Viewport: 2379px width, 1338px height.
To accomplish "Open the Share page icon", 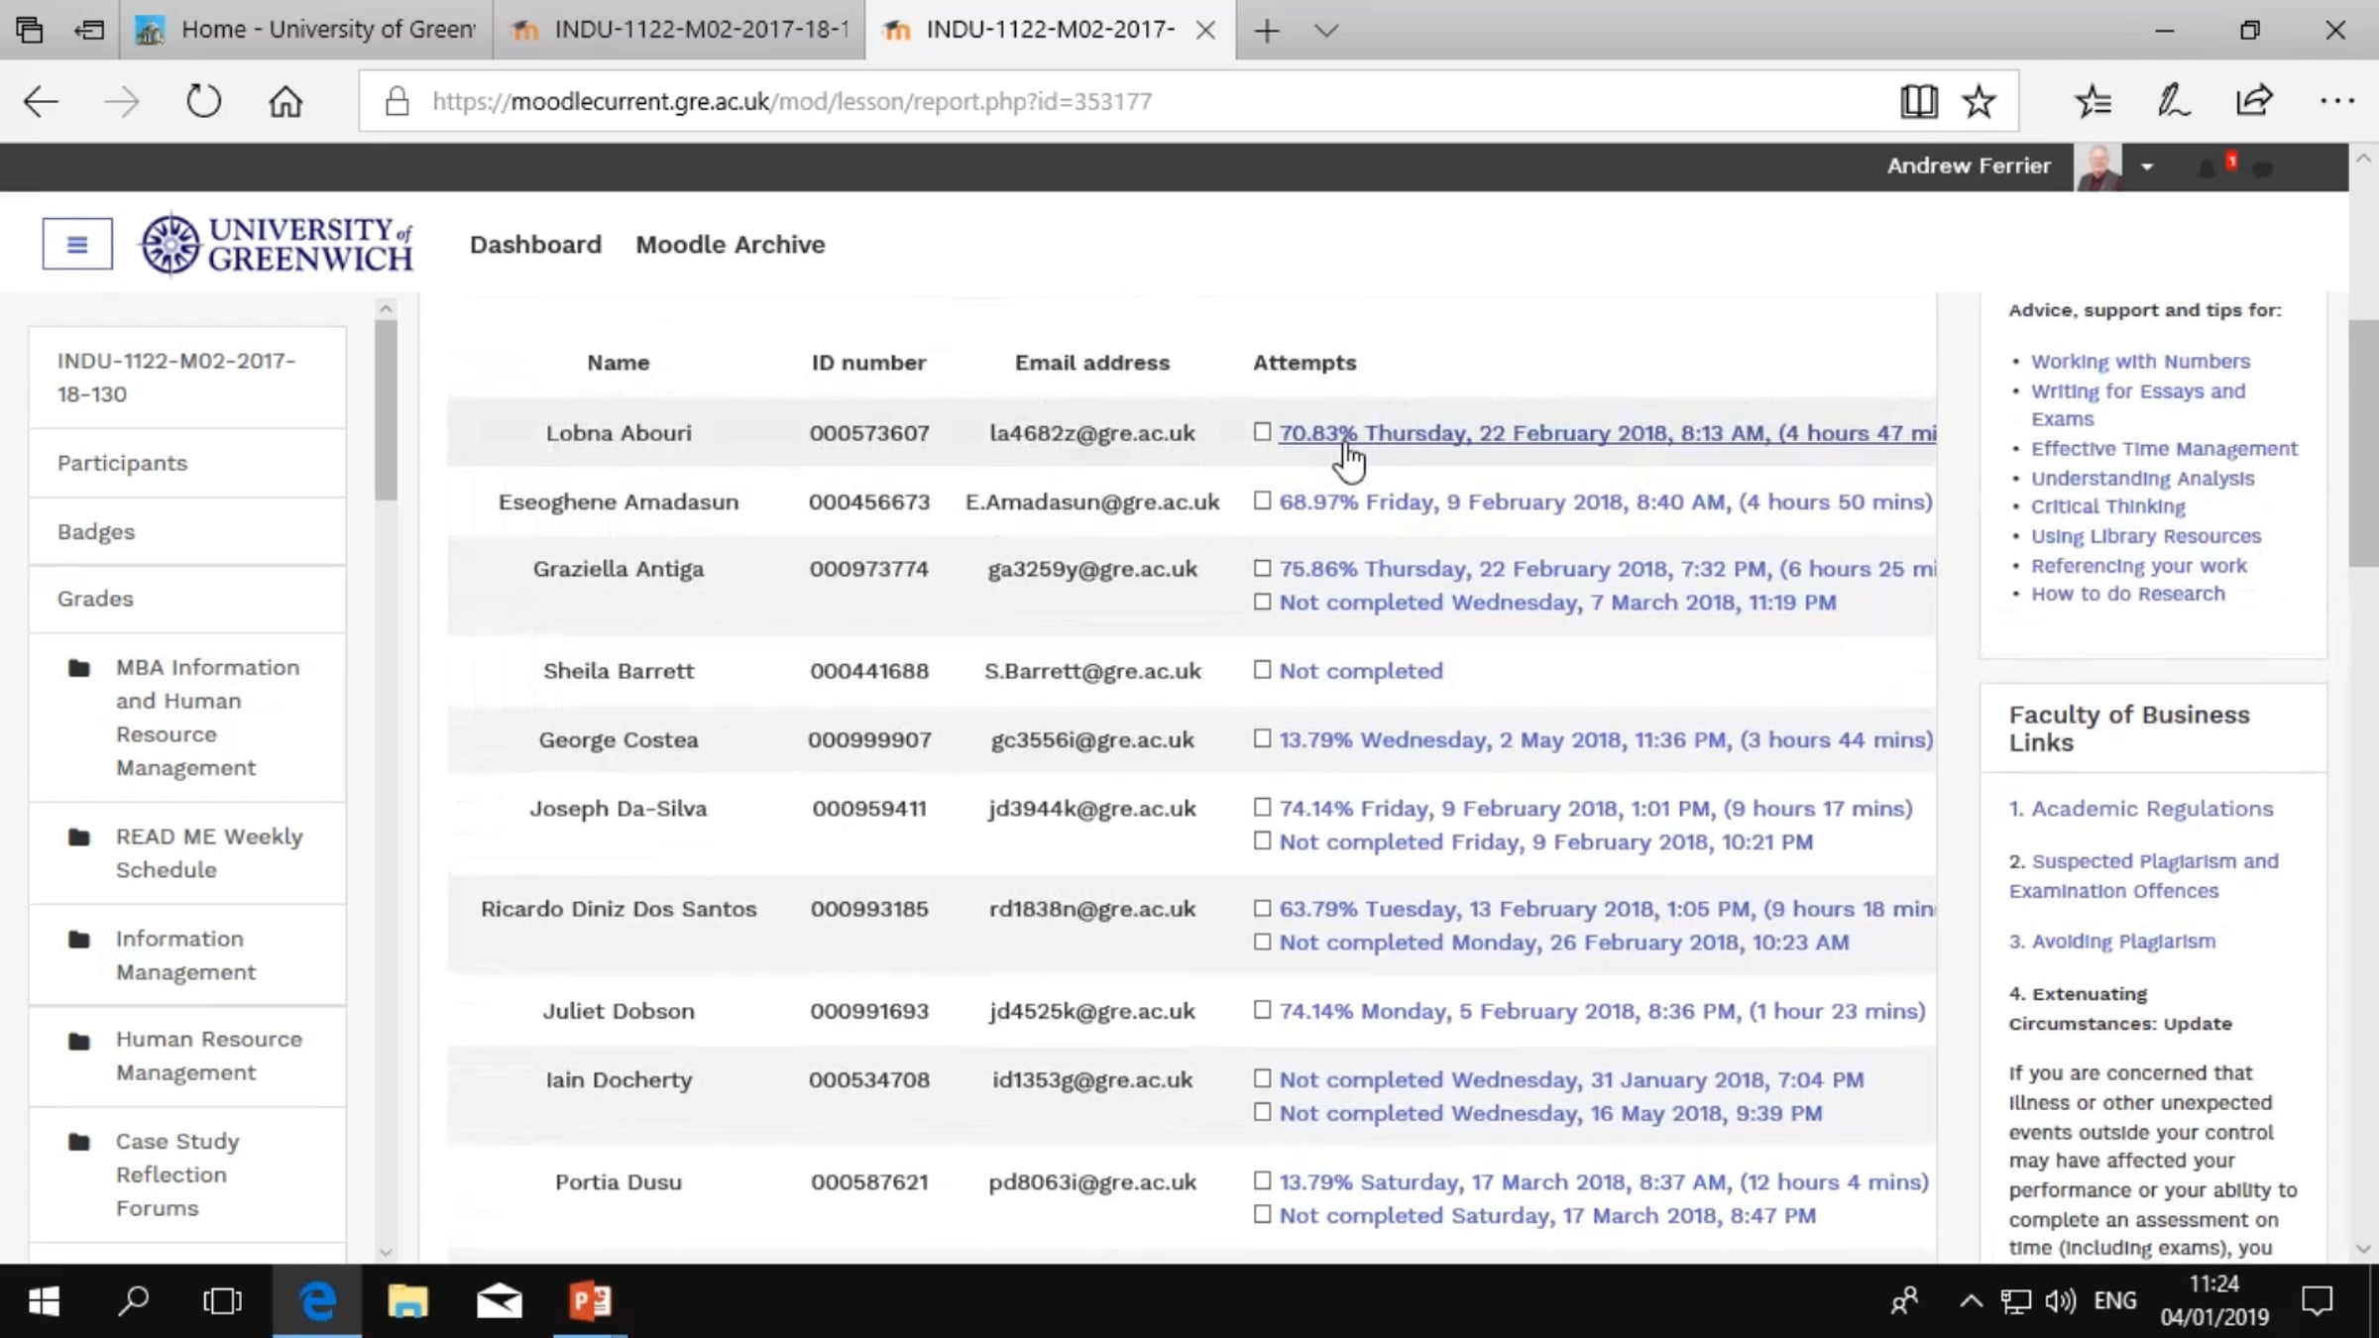I will click(x=2253, y=101).
